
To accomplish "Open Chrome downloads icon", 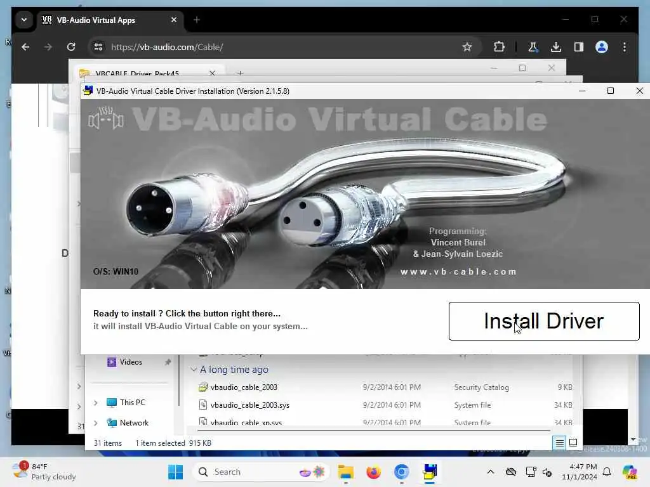I will tap(556, 47).
